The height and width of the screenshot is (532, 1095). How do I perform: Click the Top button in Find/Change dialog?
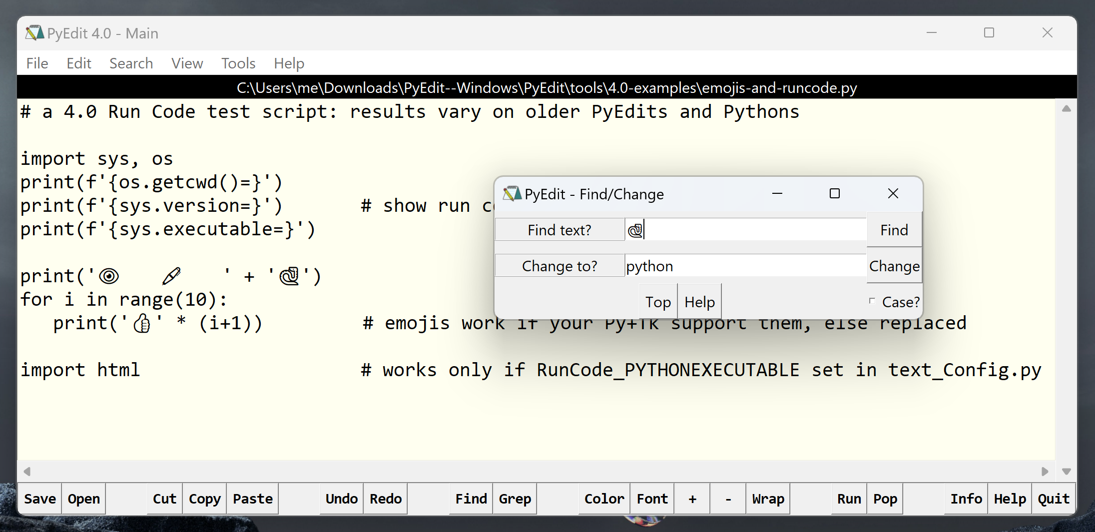coord(658,302)
